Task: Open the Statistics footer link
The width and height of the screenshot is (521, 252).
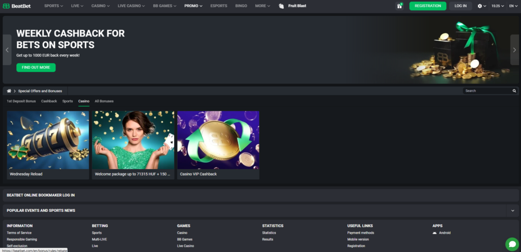Action: 269,233
